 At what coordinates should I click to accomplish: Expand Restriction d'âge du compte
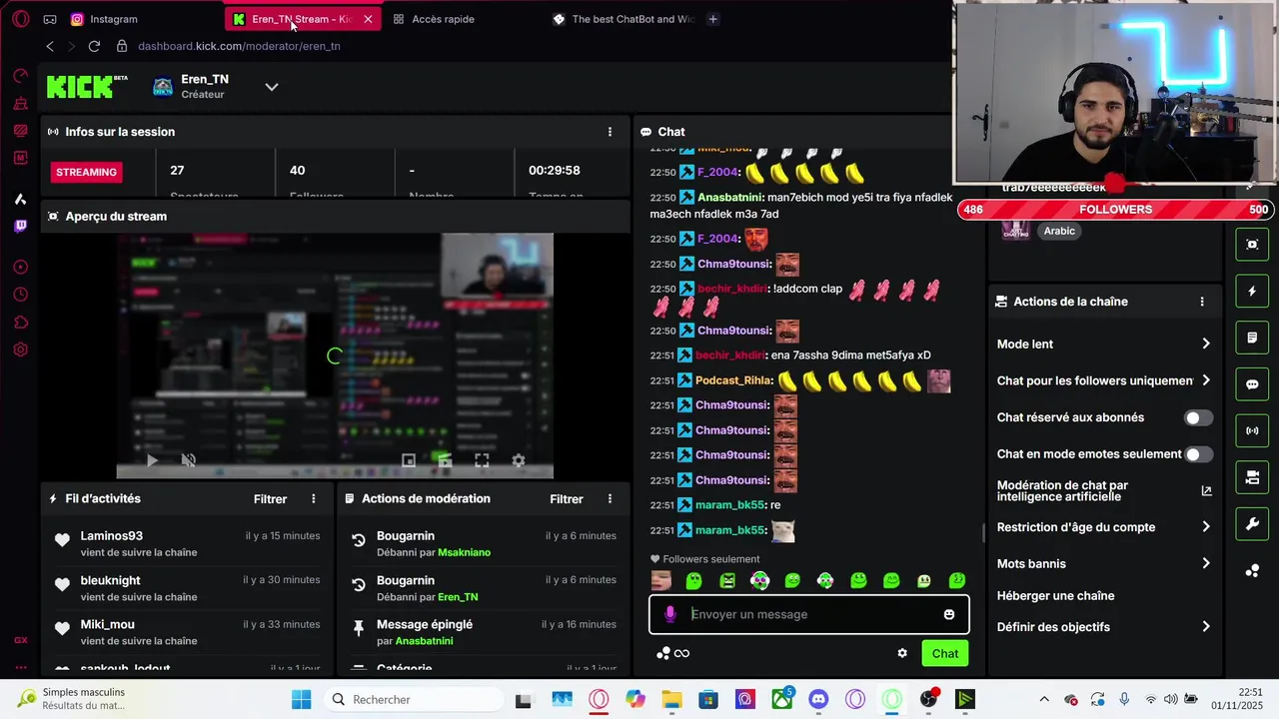pos(1104,527)
